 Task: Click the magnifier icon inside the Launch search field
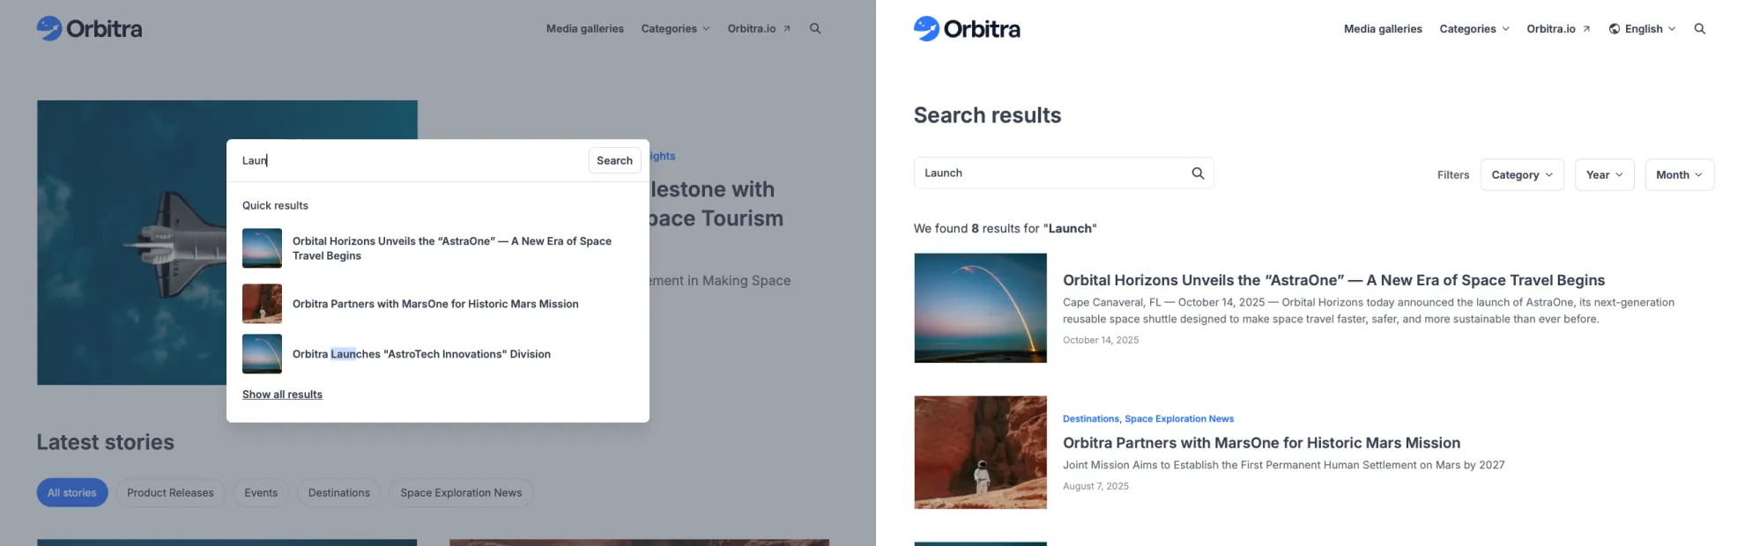tap(1198, 173)
